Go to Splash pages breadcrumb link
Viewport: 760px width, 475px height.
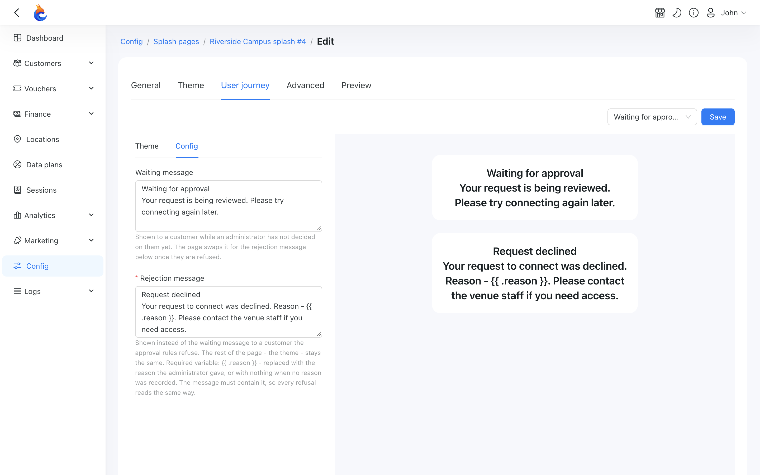click(176, 41)
